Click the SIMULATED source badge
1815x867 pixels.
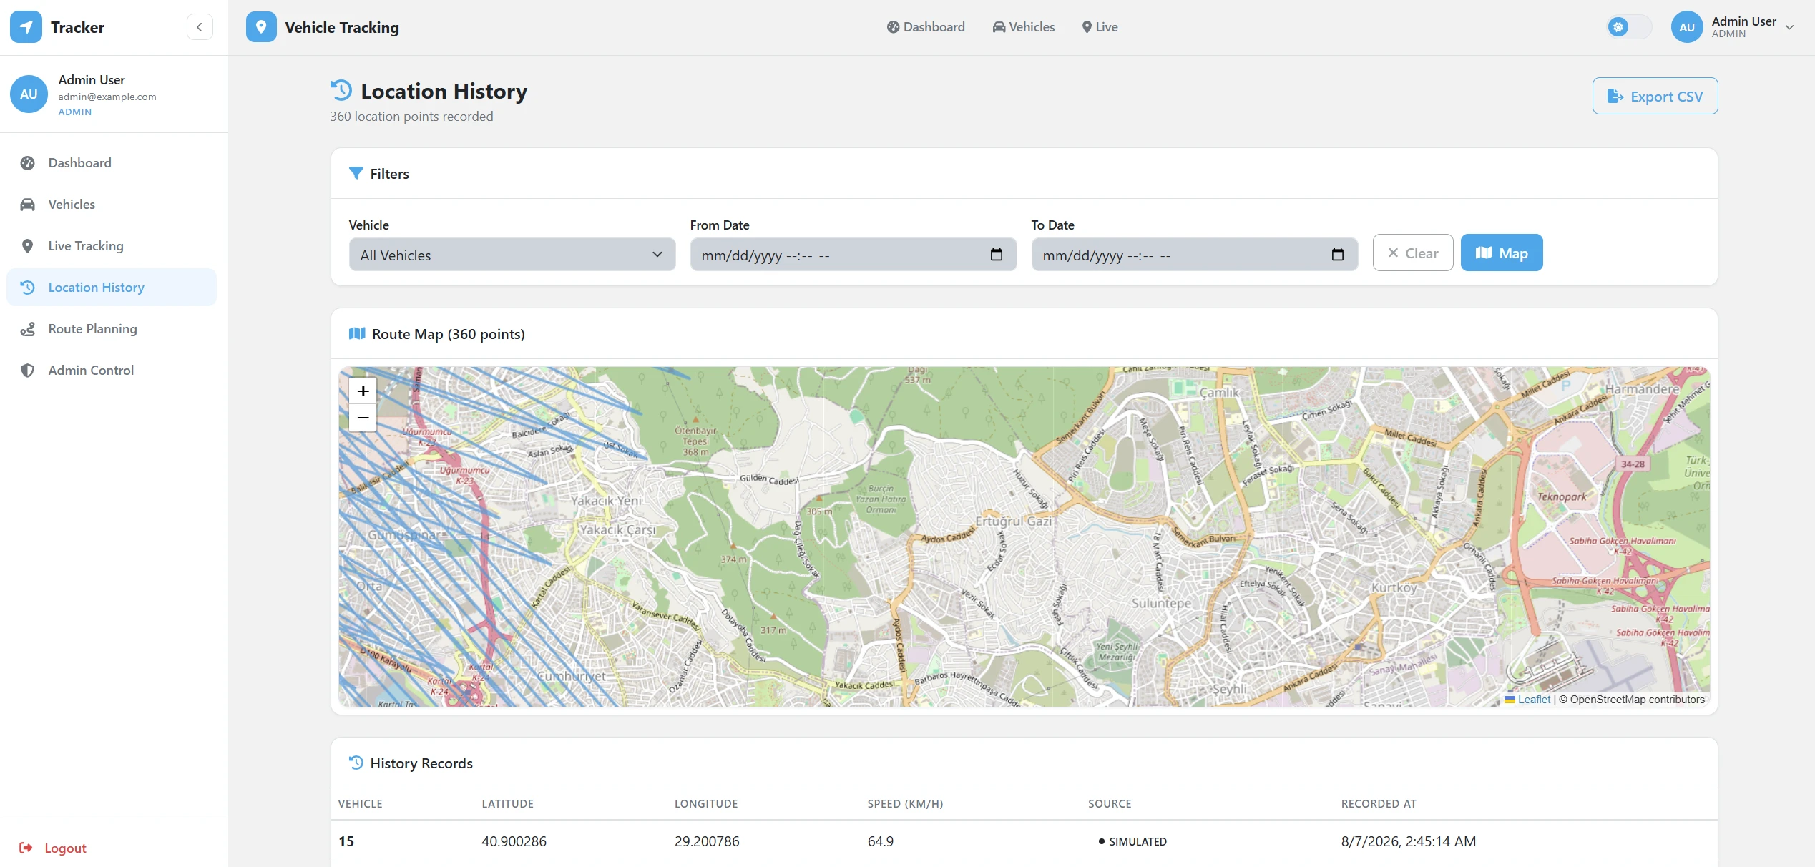1132,841
